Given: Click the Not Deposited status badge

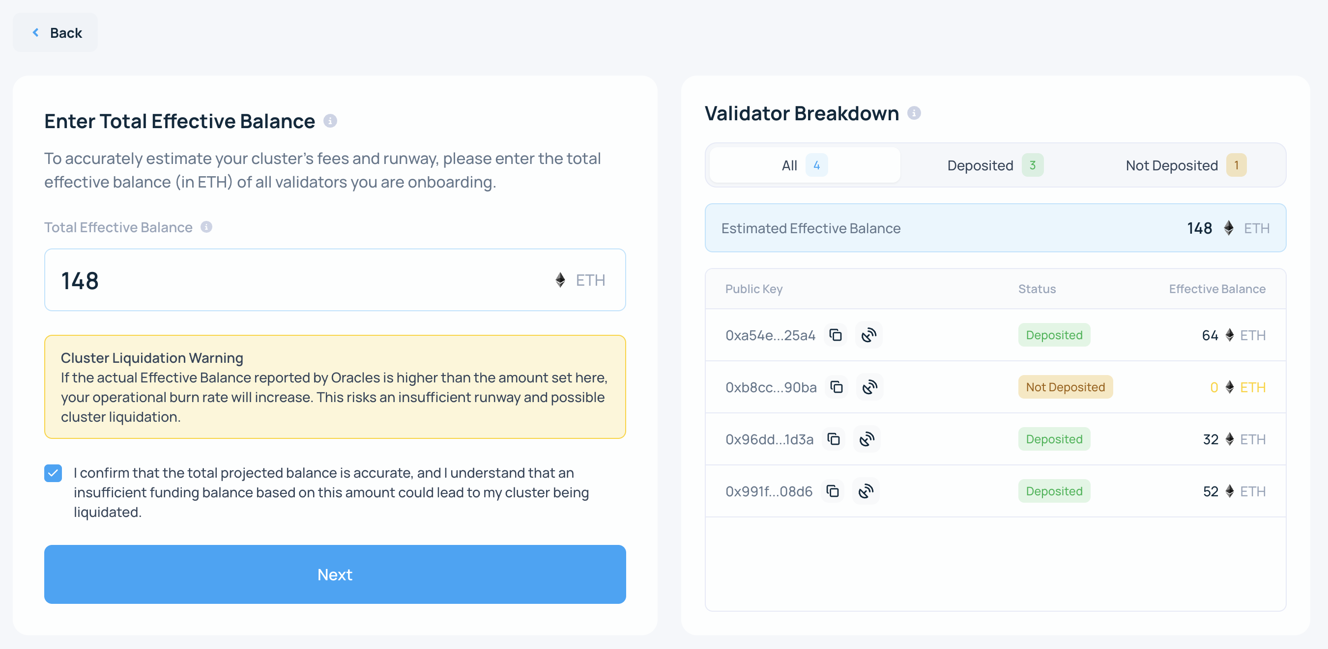Looking at the screenshot, I should [1065, 387].
